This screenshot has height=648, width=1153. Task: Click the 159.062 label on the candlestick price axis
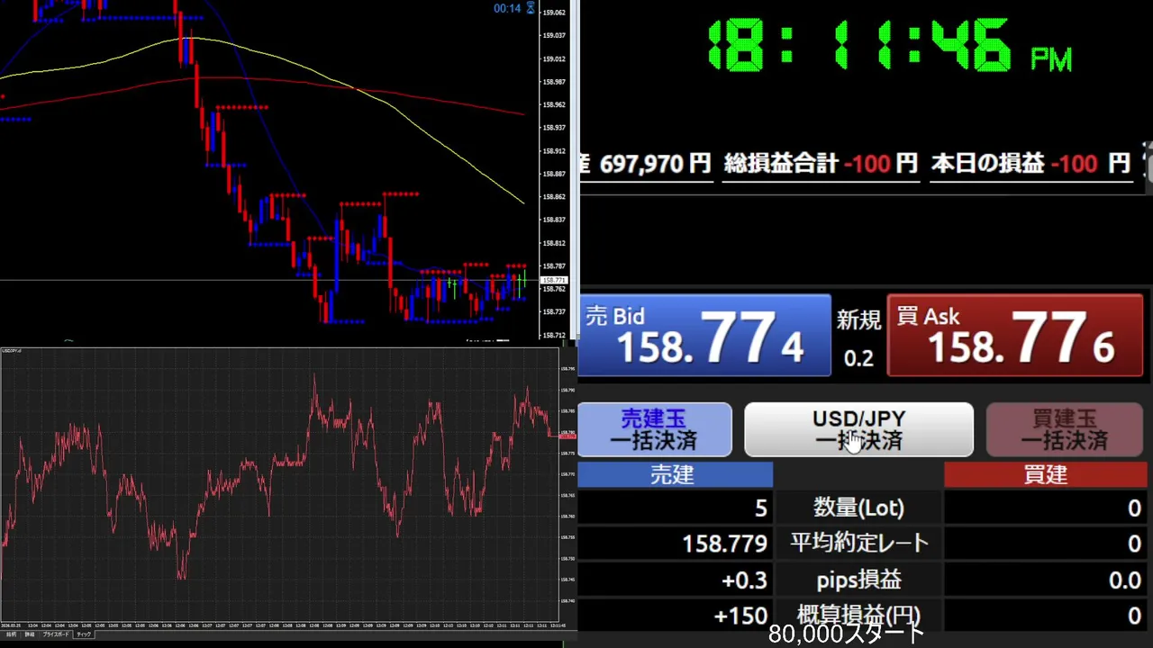tap(553, 13)
